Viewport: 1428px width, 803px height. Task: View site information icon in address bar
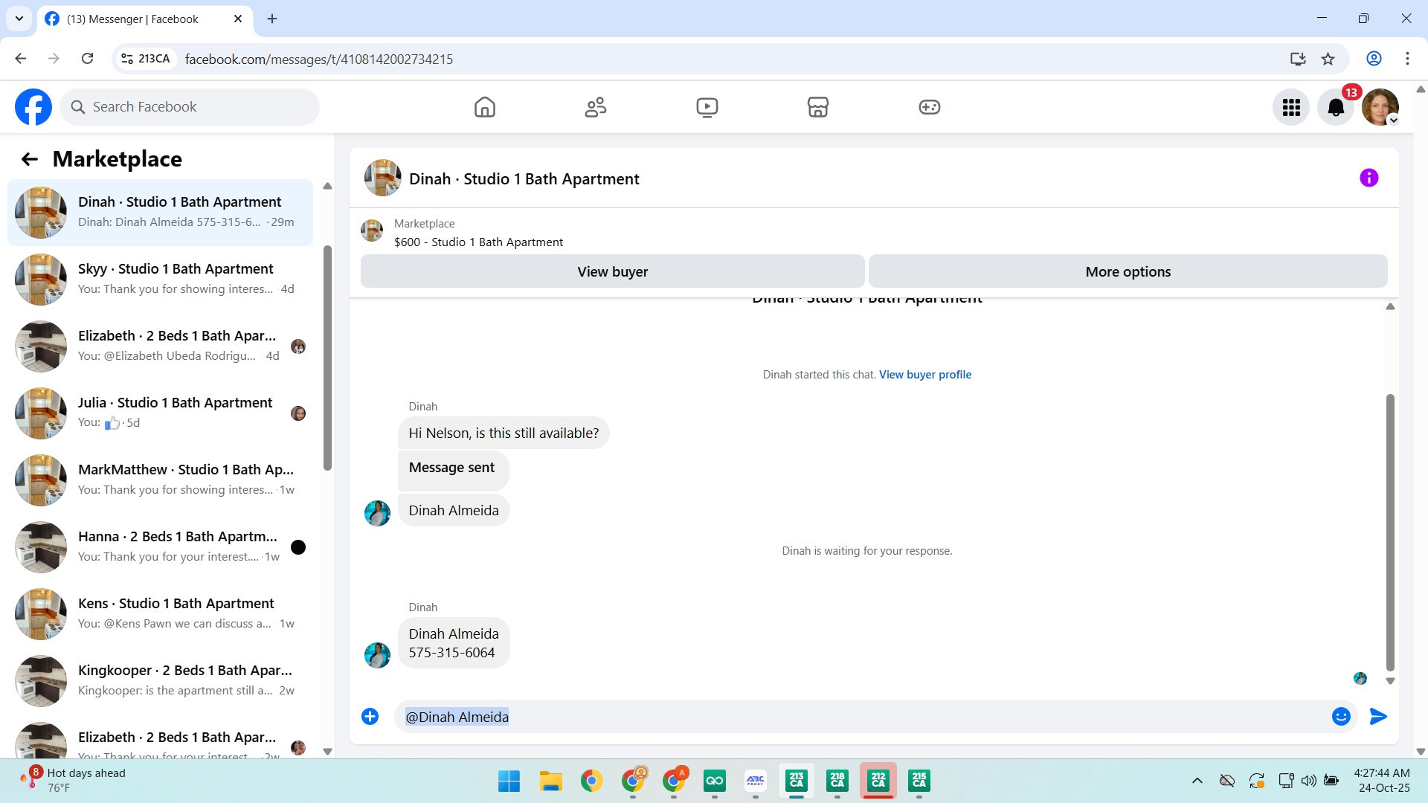click(127, 59)
